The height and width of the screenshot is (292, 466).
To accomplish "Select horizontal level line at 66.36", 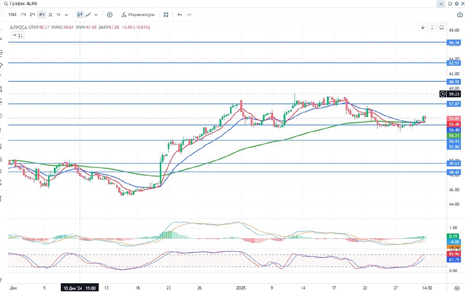I will point(227,42).
